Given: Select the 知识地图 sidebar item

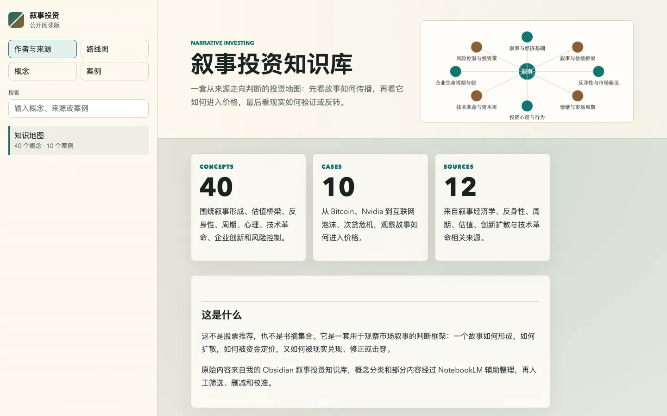Looking at the screenshot, I should 78,141.
